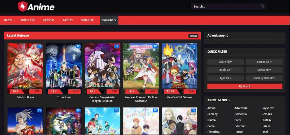The width and height of the screenshot is (290, 135).
Task: Open the Princess Connect poster thumbnail
Action: pos(141,69)
